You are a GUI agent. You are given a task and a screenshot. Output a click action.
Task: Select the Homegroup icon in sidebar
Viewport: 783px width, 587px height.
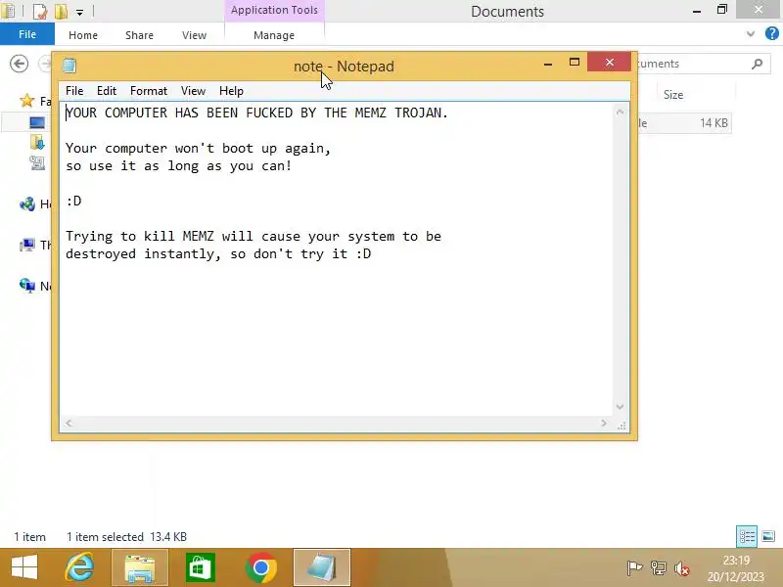tap(27, 203)
